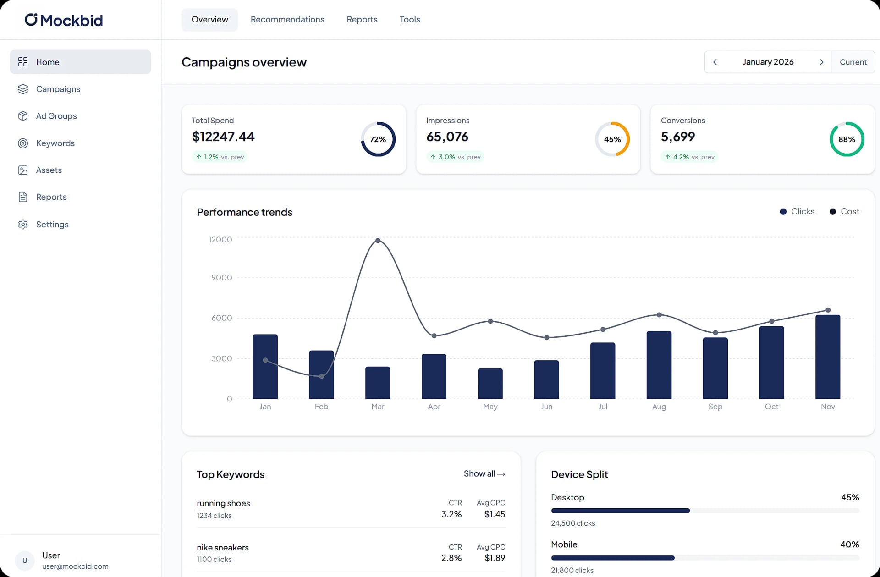Click the Campaigns layers icon

click(23, 89)
